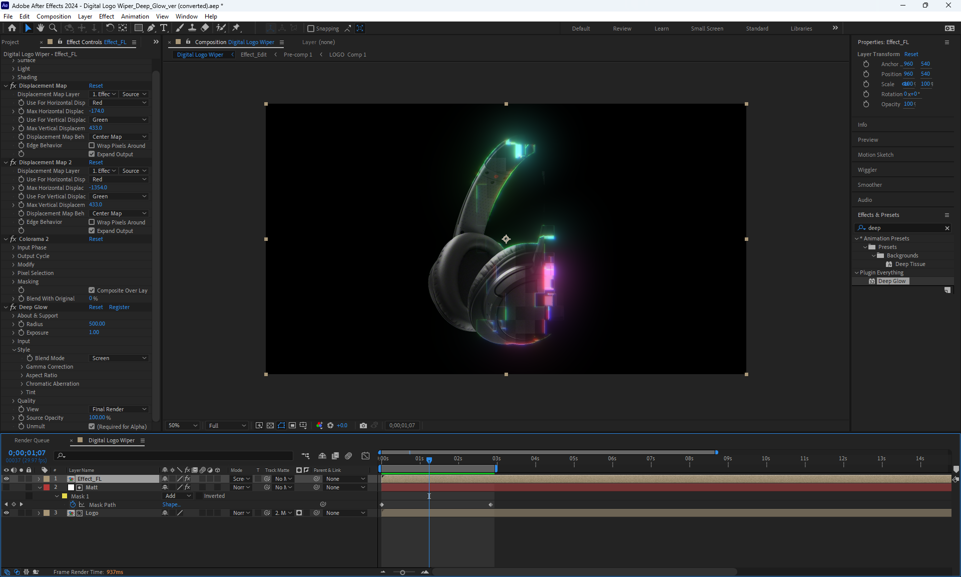Open the 50% magnification dropdown
Image resolution: width=961 pixels, height=577 pixels.
tap(182, 425)
